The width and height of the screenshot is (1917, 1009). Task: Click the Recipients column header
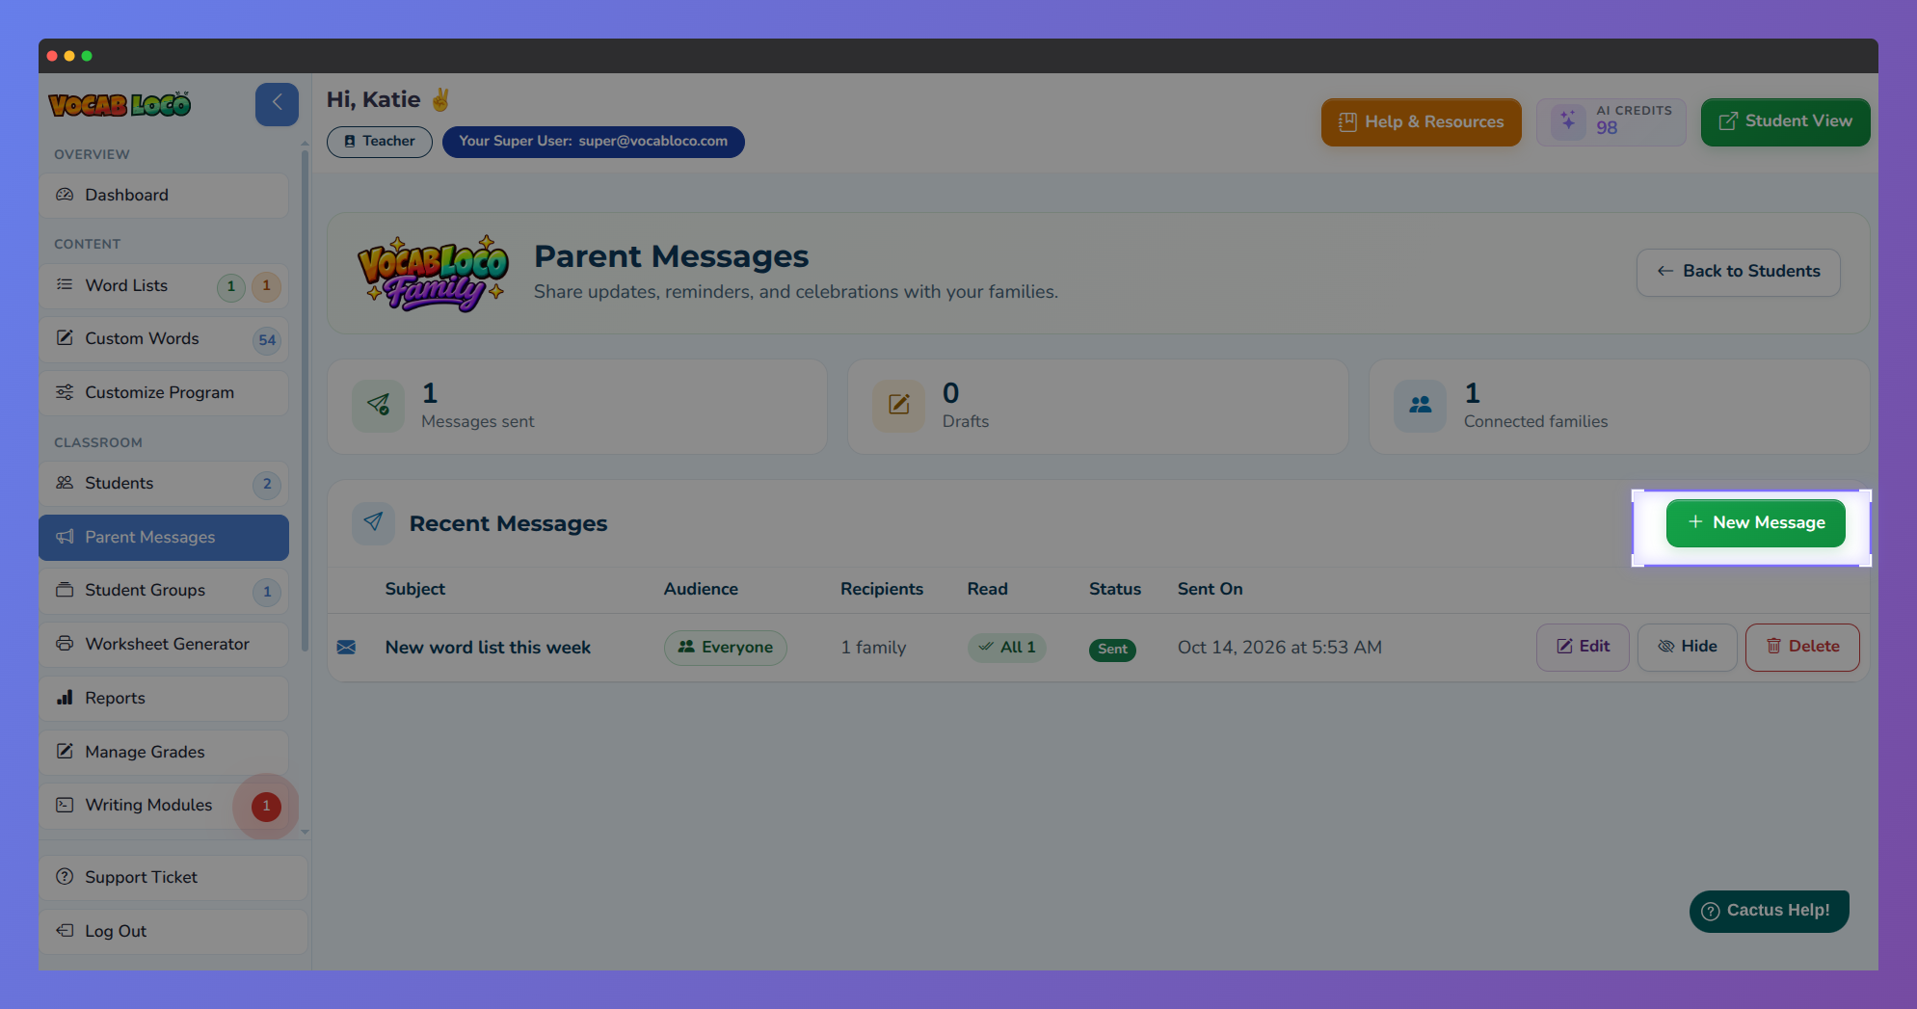(882, 590)
